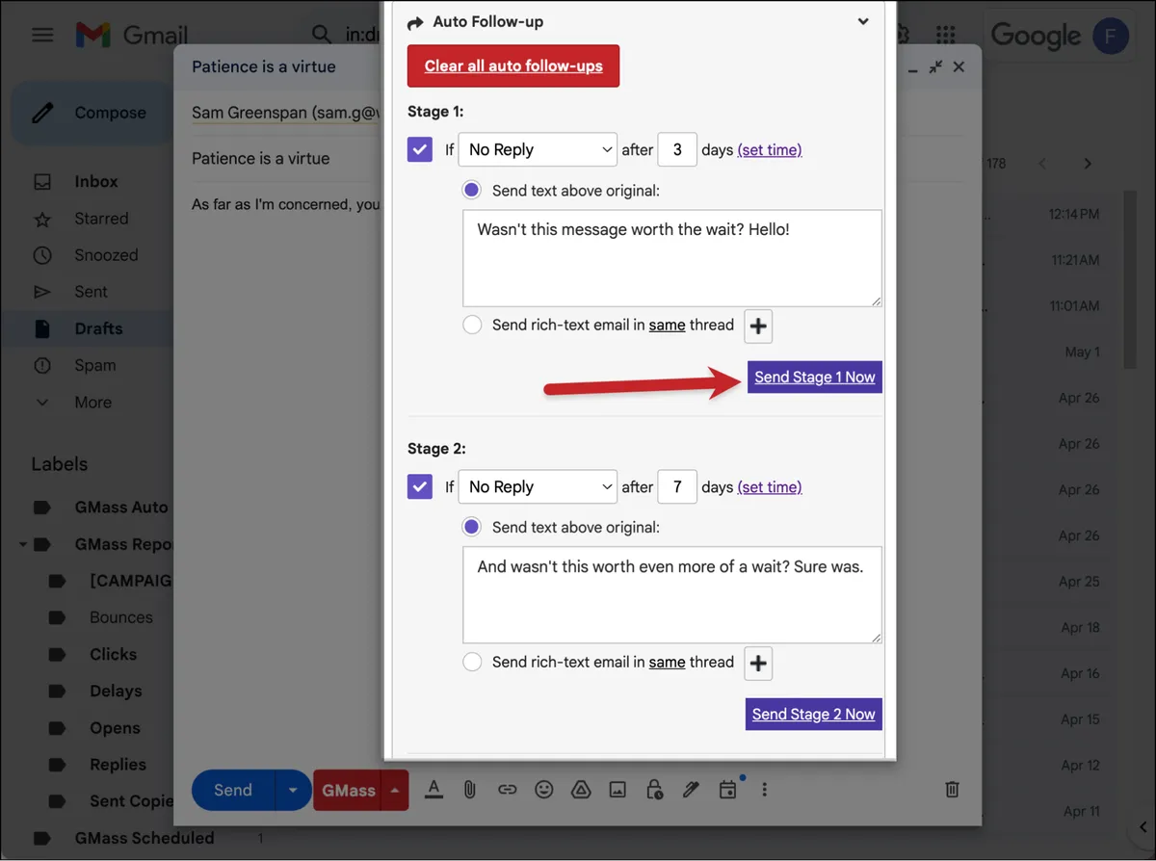Click Compose pencil button
The width and height of the screenshot is (1156, 861).
92,113
